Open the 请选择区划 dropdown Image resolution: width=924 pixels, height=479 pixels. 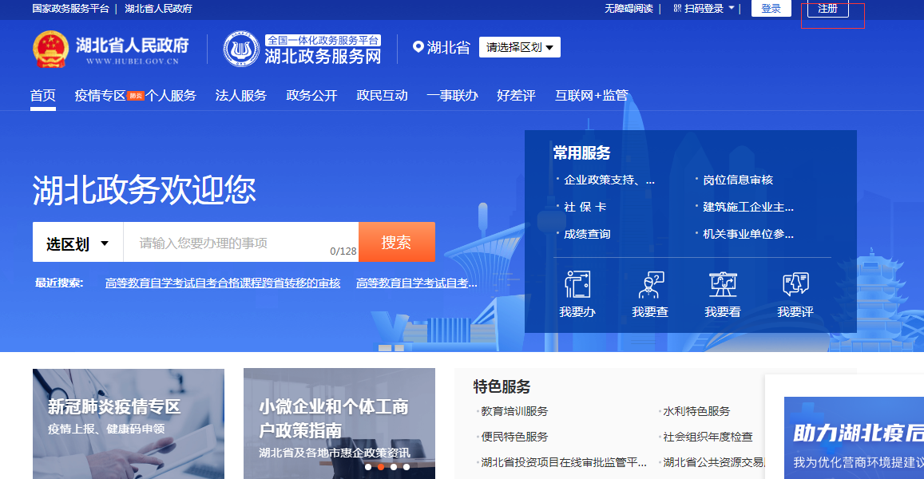point(518,46)
